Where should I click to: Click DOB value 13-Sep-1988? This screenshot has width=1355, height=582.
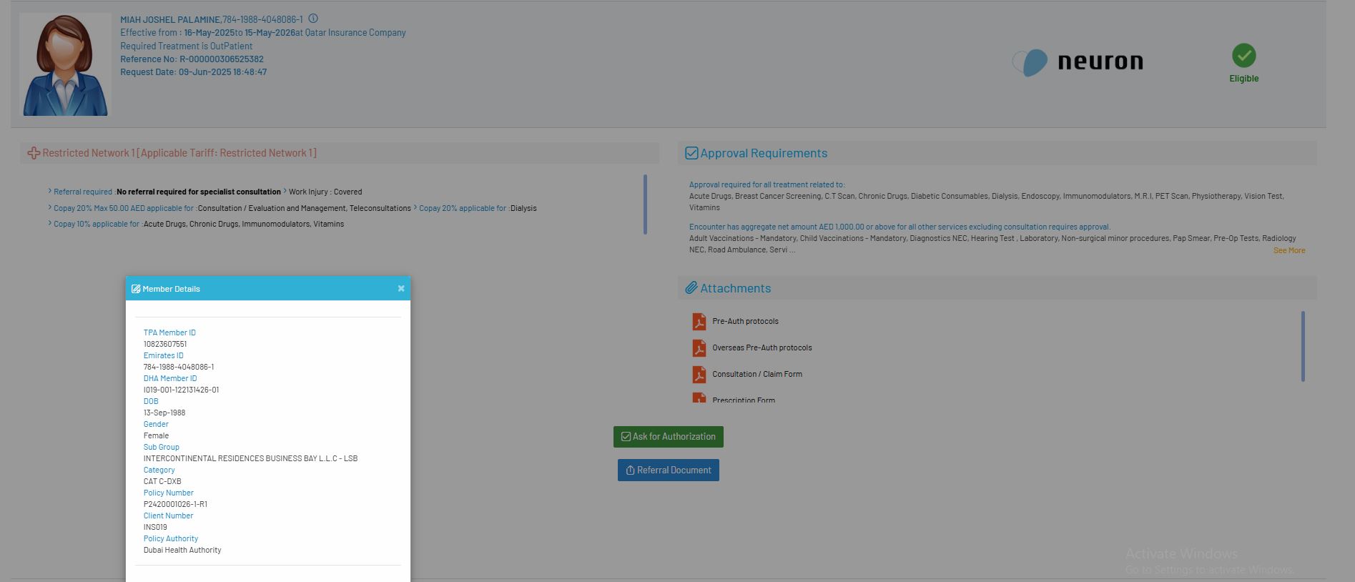pyautogui.click(x=164, y=413)
